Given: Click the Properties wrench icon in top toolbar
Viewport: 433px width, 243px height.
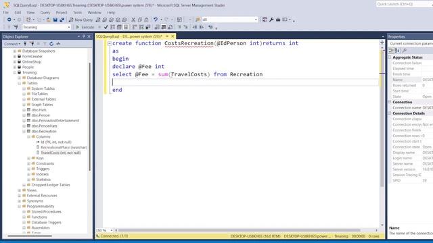Looking at the screenshot, I should [x=271, y=20].
